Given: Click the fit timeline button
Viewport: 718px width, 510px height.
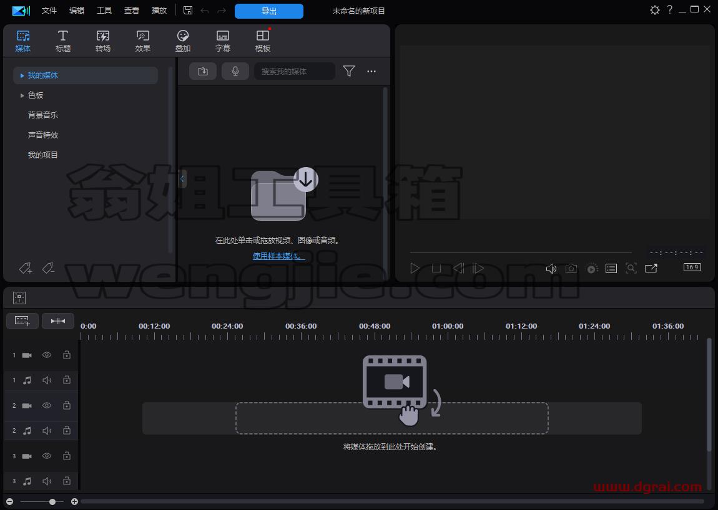Looking at the screenshot, I should (x=57, y=321).
